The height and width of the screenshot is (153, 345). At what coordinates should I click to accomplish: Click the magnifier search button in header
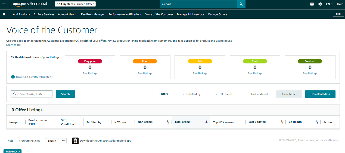(x=241, y=4)
